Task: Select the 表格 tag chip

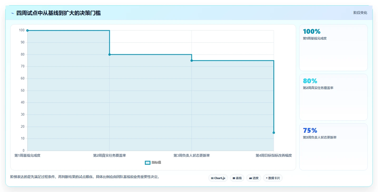Action: [237, 178]
